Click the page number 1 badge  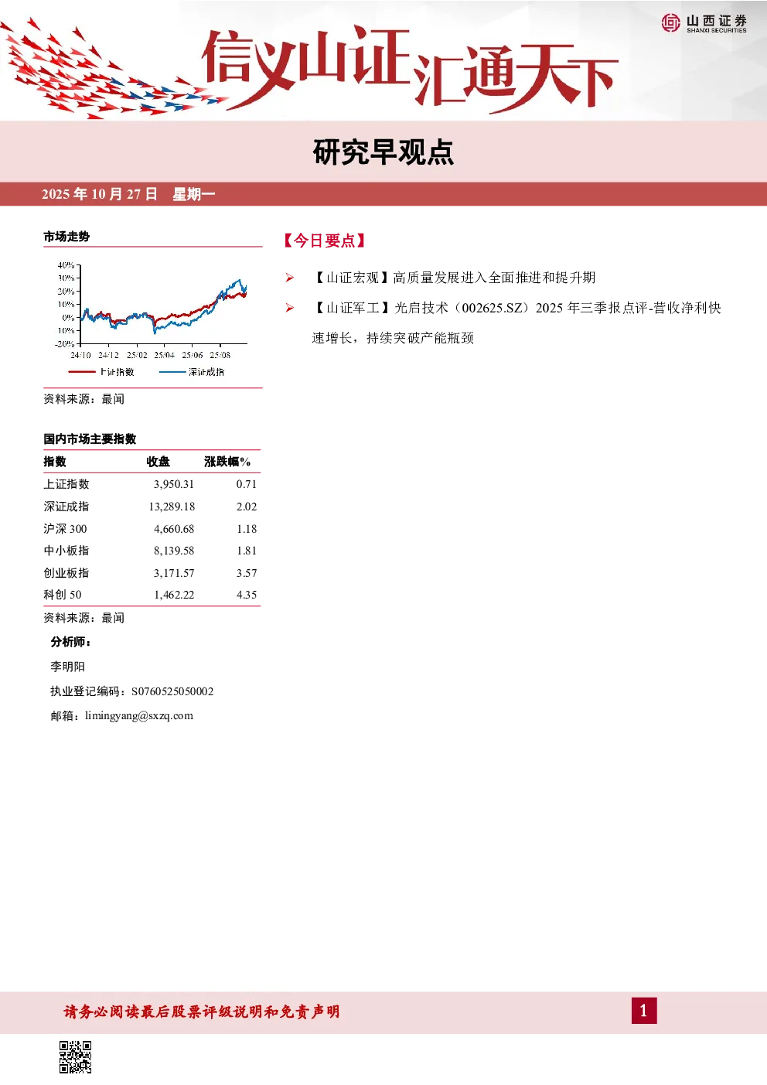644,1011
